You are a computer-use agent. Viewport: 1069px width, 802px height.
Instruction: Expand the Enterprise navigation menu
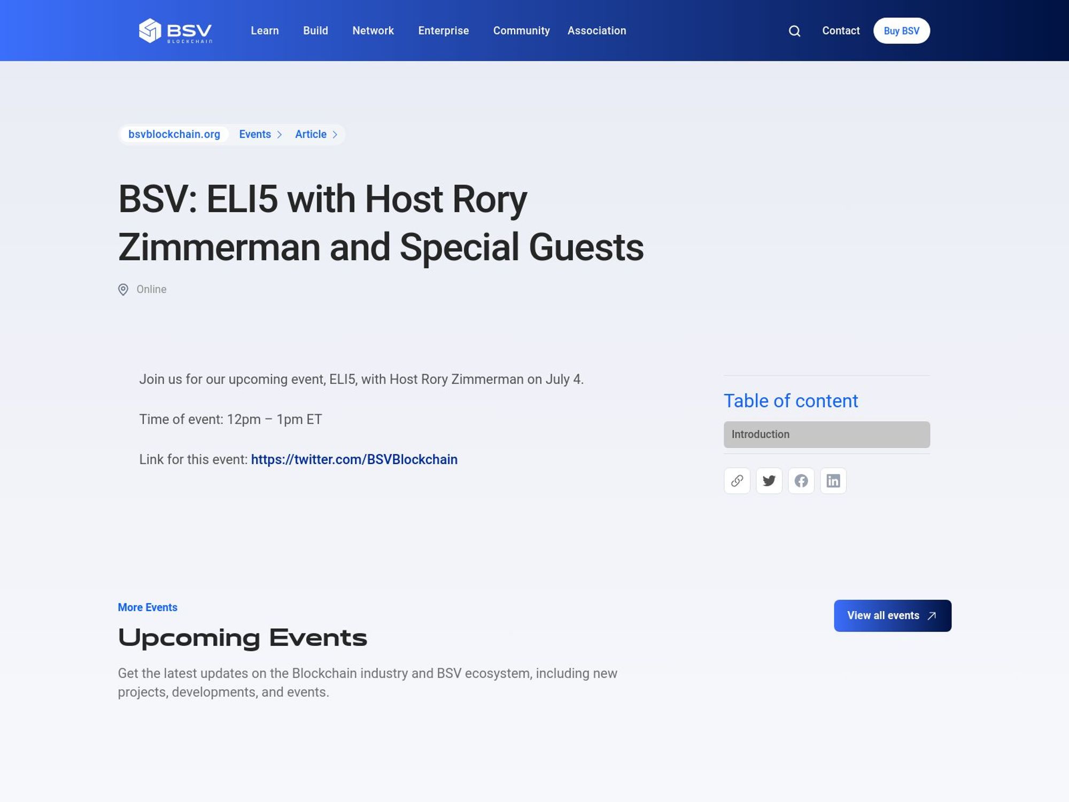pos(444,30)
